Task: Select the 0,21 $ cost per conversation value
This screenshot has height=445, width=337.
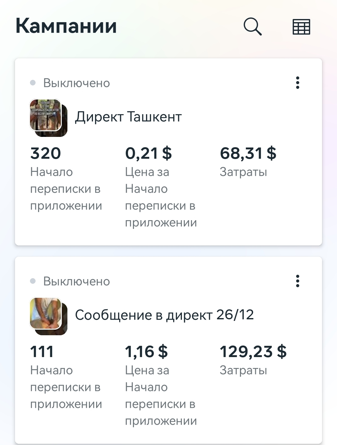Action: tap(149, 153)
